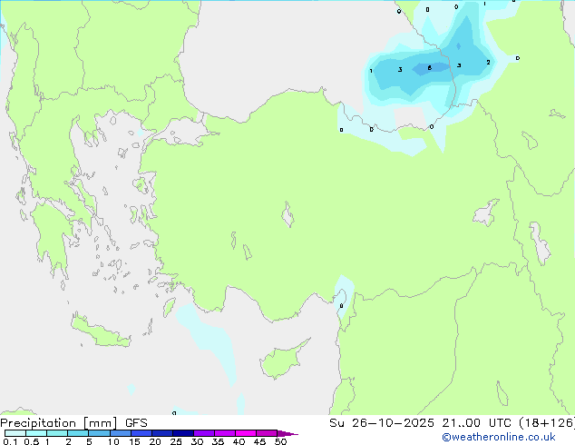Click the "GFS" model label
575x445 pixels.
[136, 423]
